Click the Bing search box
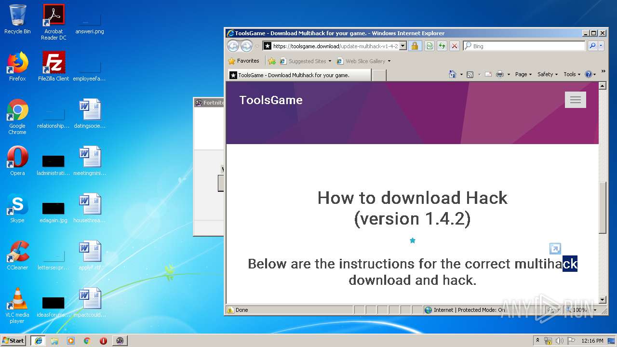Image resolution: width=617 pixels, height=347 pixels. point(524,46)
